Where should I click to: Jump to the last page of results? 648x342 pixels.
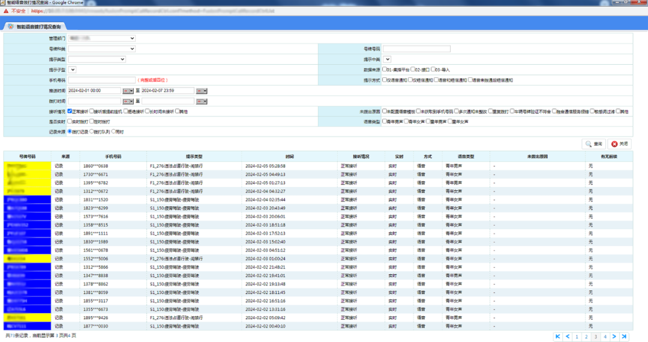pyautogui.click(x=624, y=337)
